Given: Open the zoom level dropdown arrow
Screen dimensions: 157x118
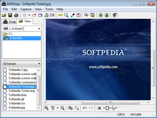Looking at the screenshot, I should click(58, 108).
